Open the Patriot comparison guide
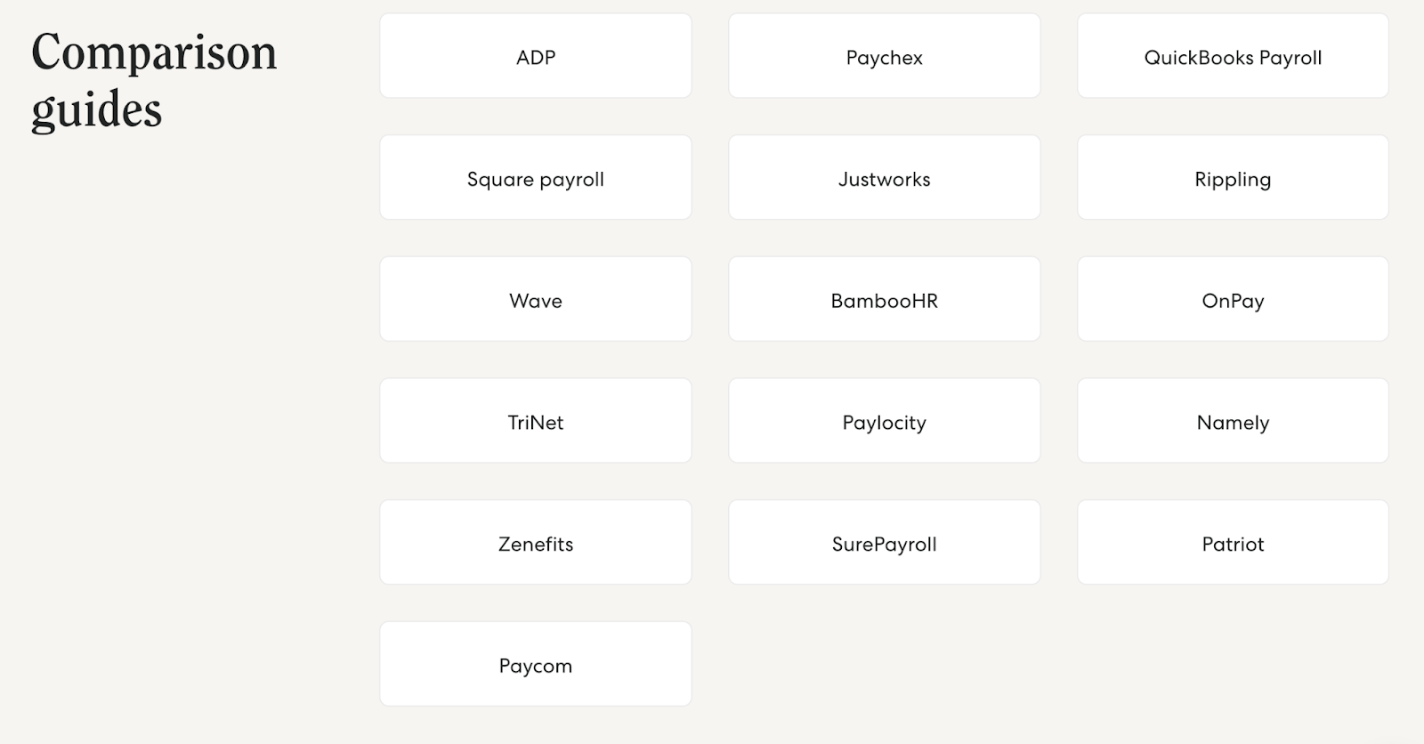 pos(1233,541)
